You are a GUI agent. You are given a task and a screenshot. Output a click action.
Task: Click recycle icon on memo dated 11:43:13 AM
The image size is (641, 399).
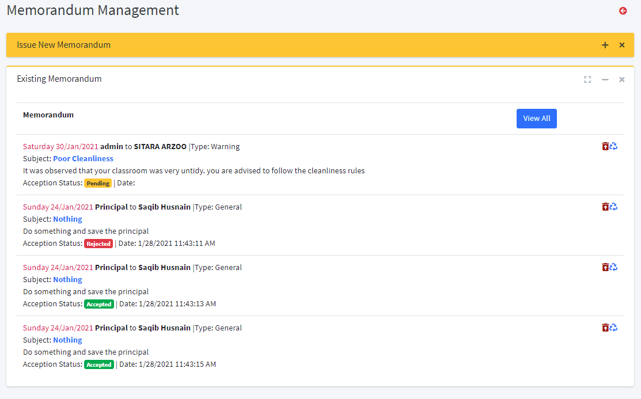tap(613, 267)
